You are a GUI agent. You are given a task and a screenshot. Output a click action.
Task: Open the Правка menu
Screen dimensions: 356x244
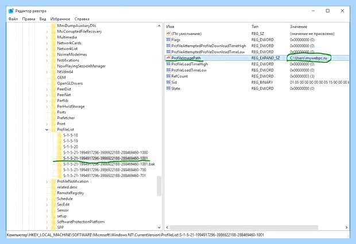pyautogui.click(x=29, y=19)
